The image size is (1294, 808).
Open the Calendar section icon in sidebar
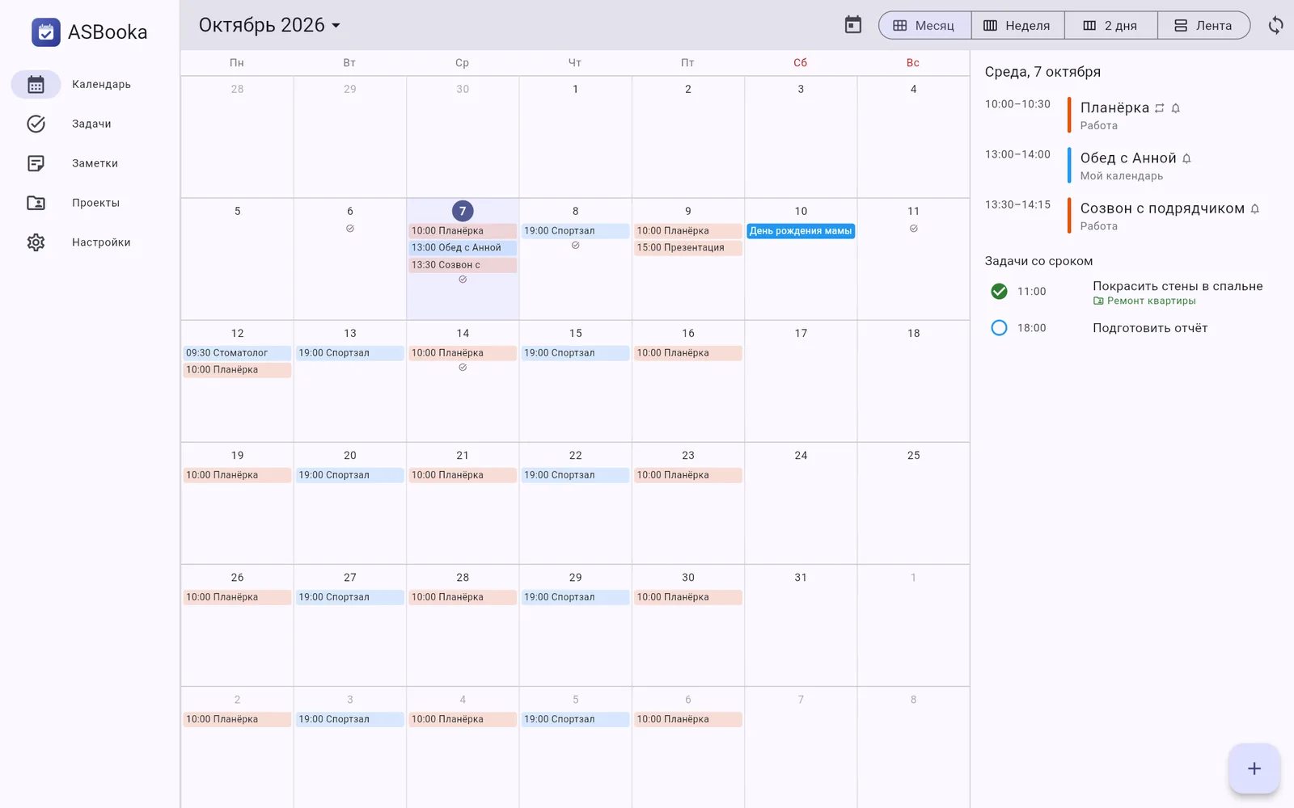[36, 84]
